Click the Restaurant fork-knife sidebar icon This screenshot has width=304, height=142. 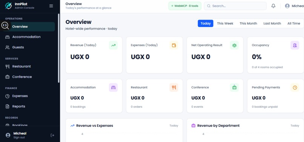tap(8, 66)
